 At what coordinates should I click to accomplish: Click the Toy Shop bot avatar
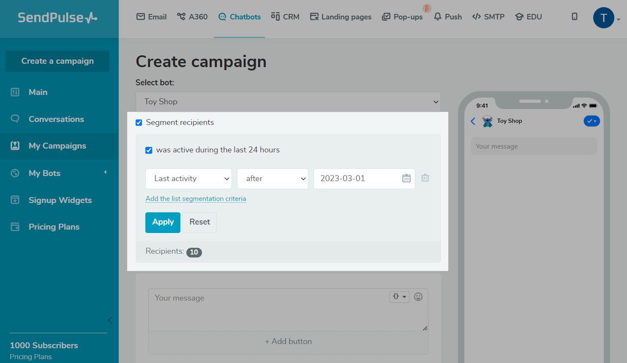tap(488, 121)
